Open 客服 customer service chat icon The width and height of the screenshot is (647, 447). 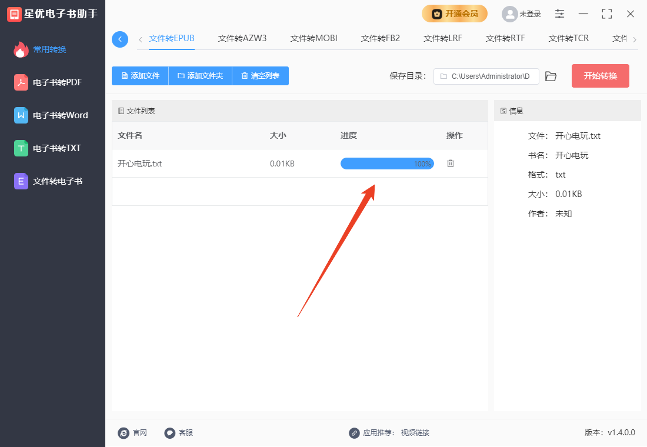[170, 433]
